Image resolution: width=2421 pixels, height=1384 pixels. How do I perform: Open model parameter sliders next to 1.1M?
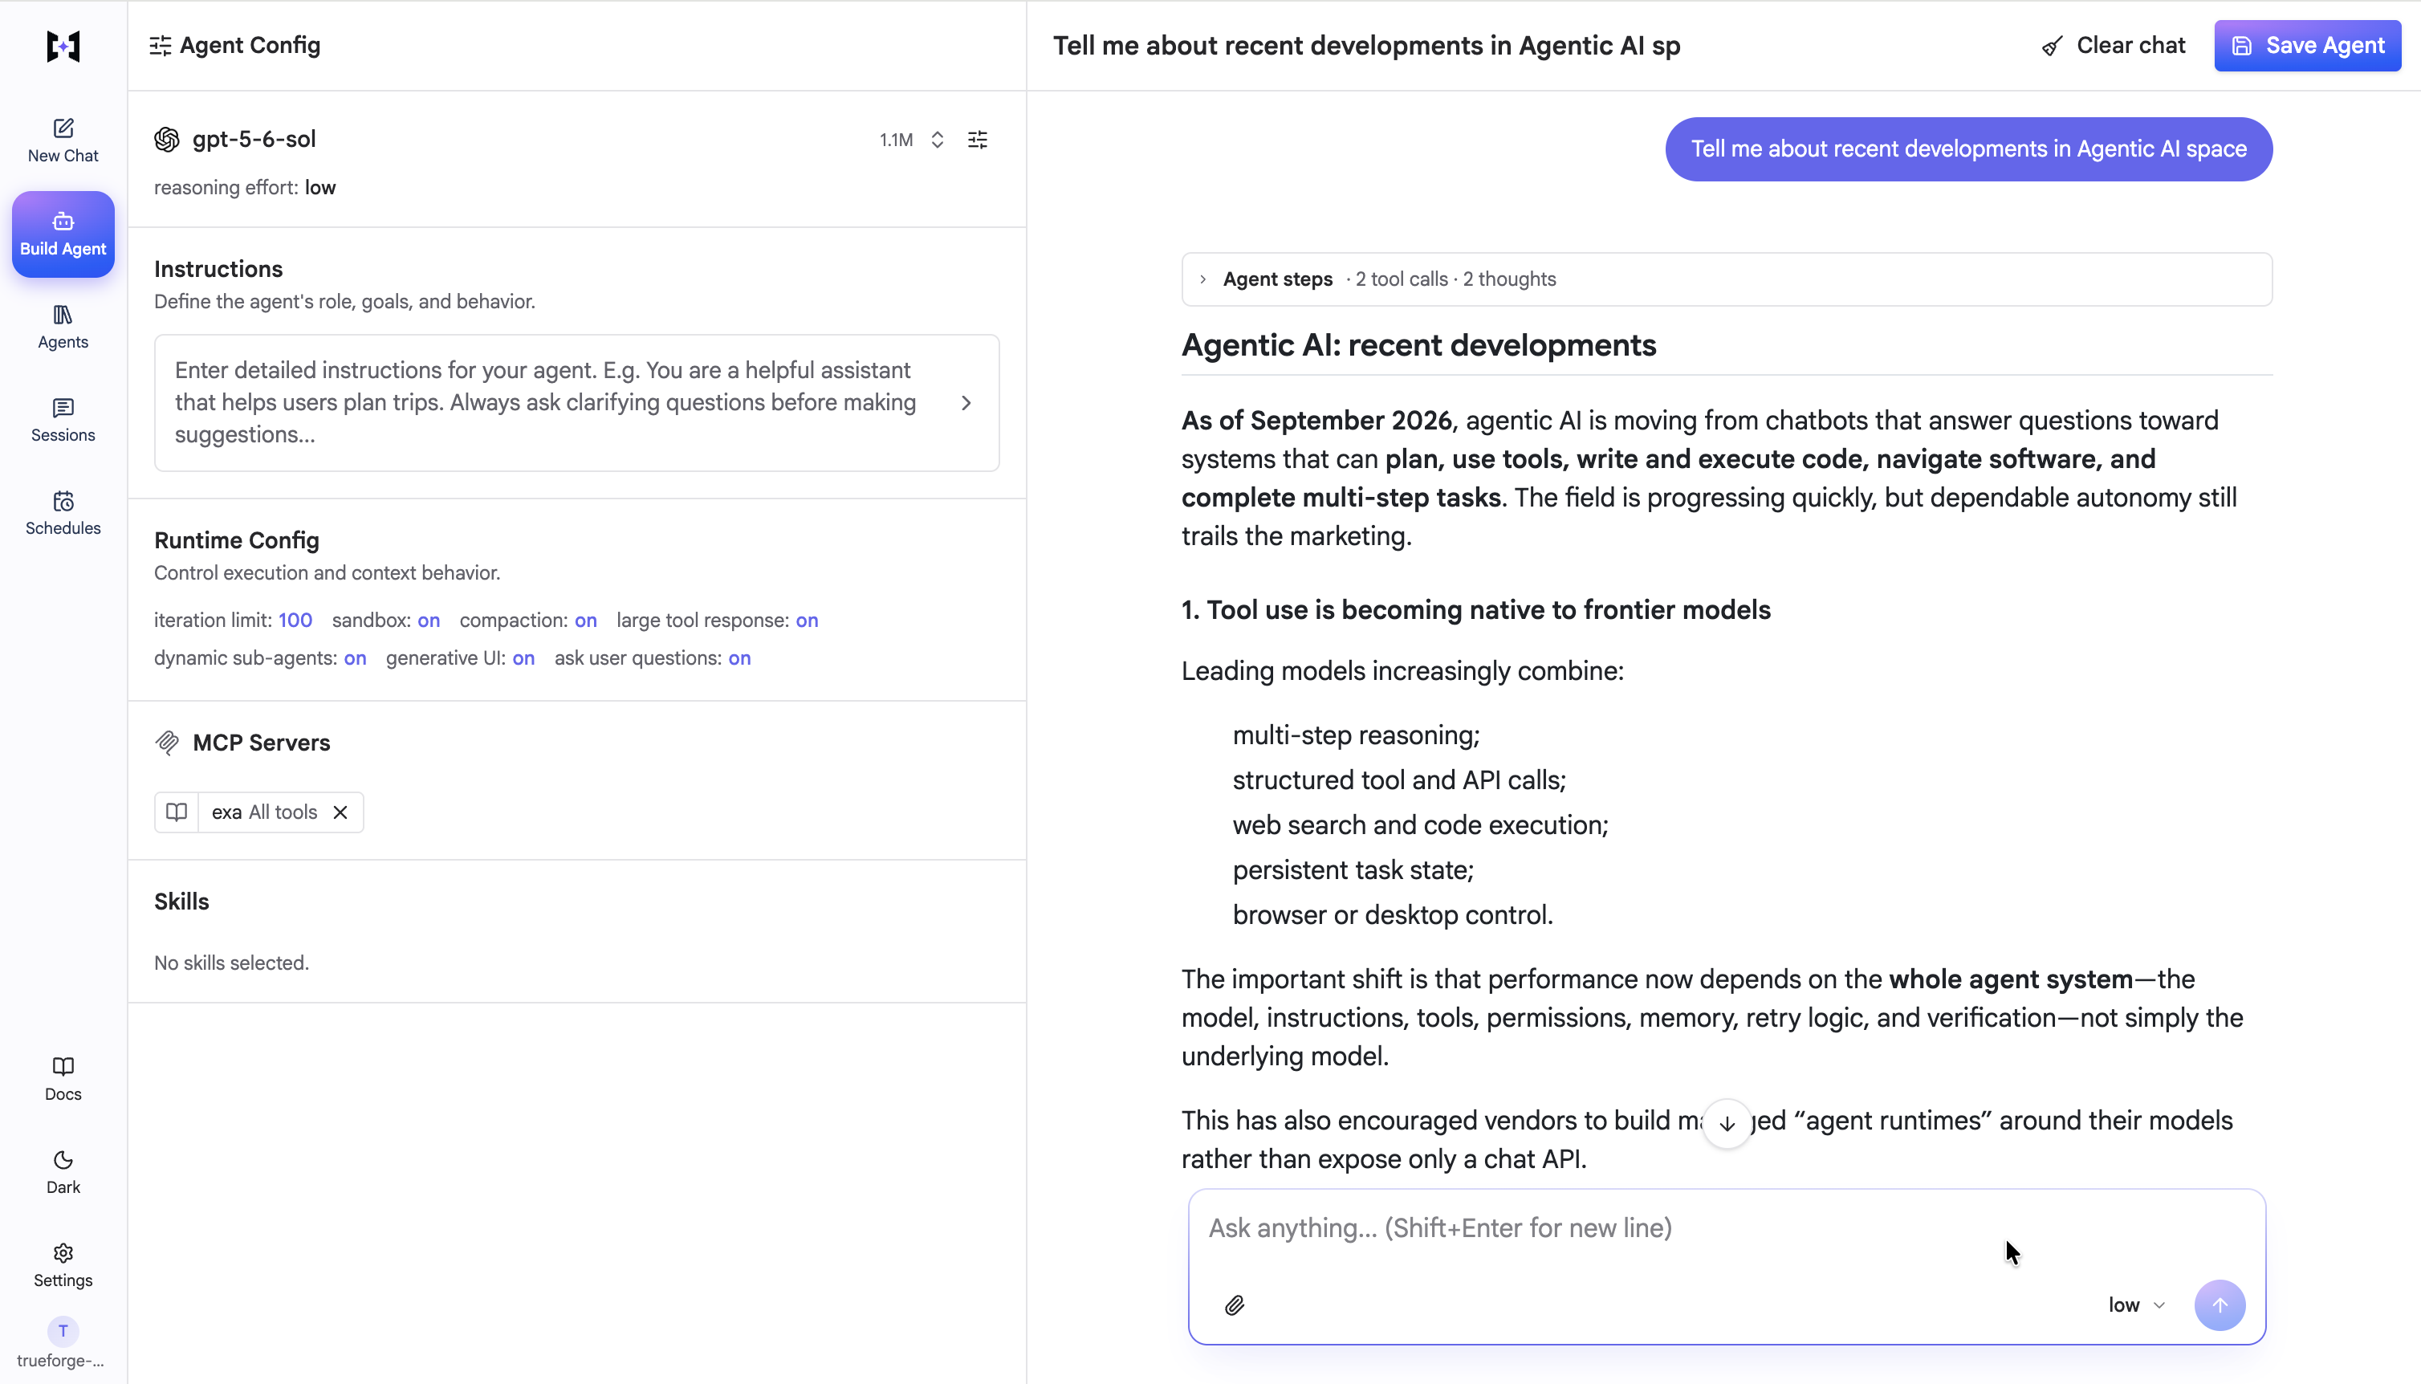tap(978, 140)
